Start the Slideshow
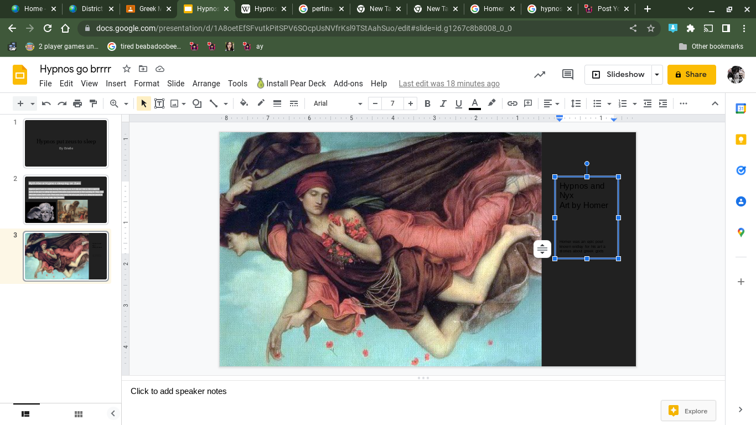The height and width of the screenshot is (425, 756). coord(618,75)
